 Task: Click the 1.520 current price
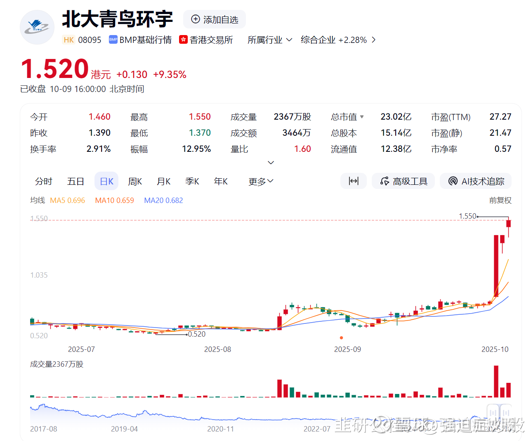tap(55, 68)
